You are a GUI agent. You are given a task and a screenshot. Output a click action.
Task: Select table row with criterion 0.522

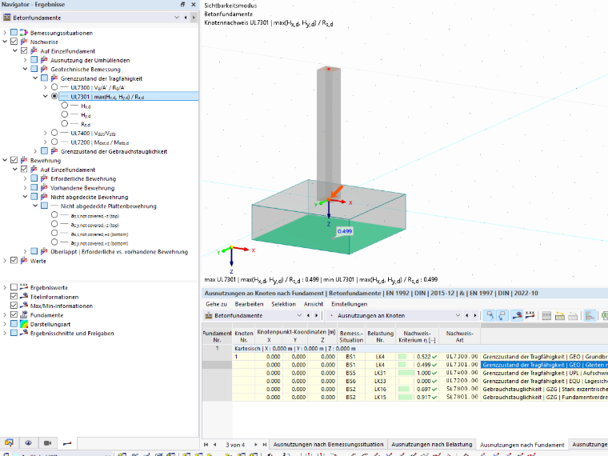point(420,357)
